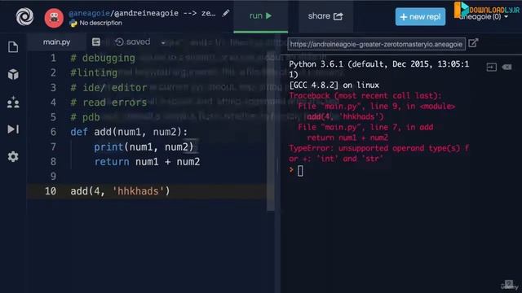This screenshot has width=522, height=293.
Task: Click the Python logo beside description
Action: pos(73,24)
